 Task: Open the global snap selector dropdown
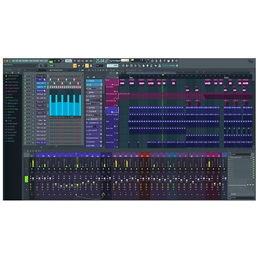click(100, 66)
